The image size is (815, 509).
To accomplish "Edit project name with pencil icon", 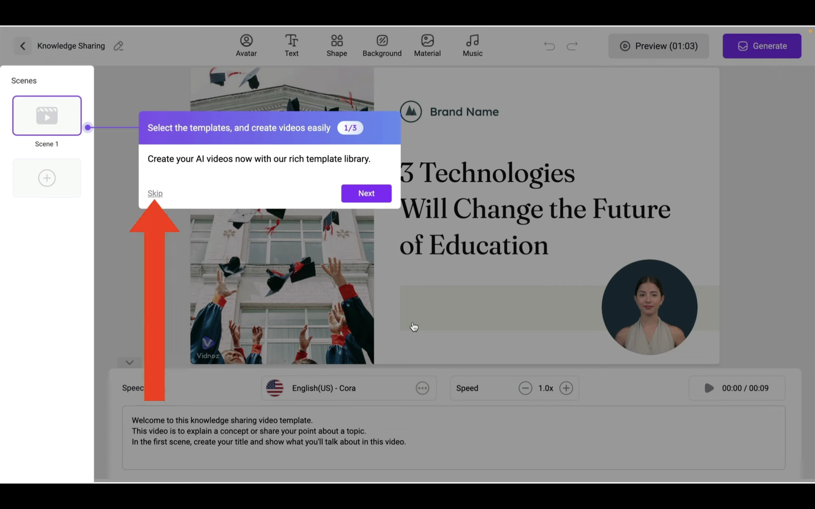I will 118,46.
